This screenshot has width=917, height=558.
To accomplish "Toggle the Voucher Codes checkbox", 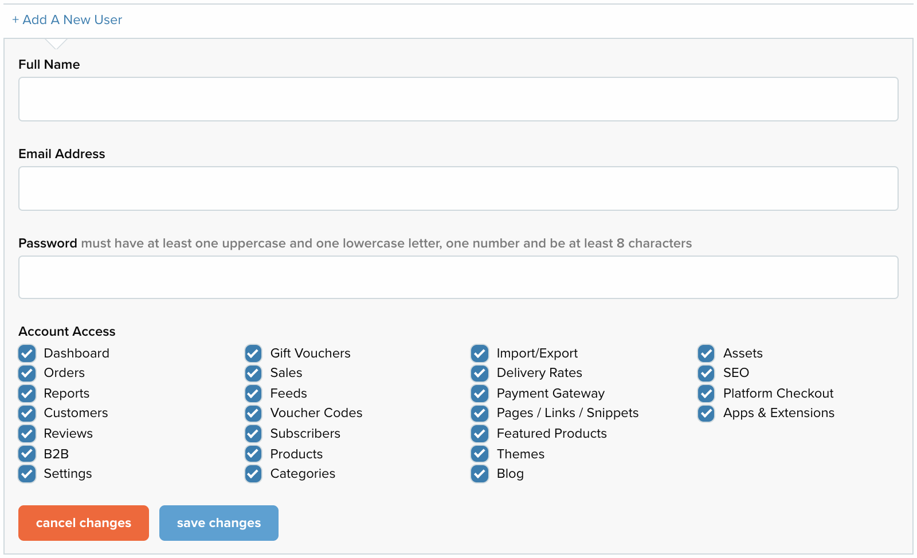I will pos(253,413).
